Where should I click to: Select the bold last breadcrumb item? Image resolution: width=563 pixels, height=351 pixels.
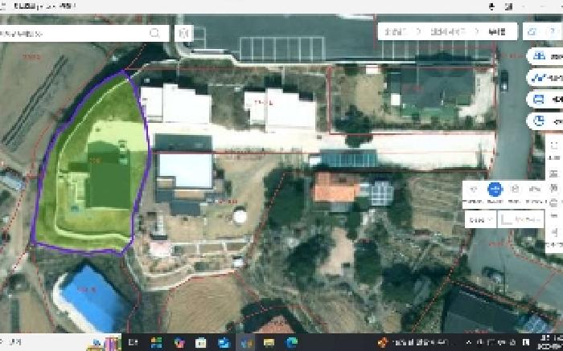497,31
